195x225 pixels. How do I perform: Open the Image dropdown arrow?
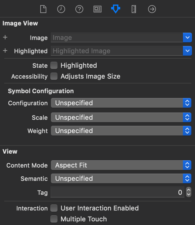pyautogui.click(x=187, y=37)
